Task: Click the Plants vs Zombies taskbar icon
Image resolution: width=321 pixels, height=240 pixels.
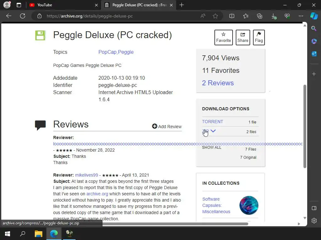Action: [69, 234]
